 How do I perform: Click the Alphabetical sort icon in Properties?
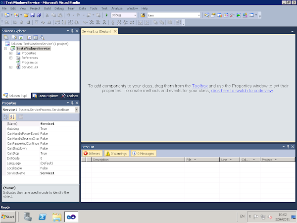12,117
